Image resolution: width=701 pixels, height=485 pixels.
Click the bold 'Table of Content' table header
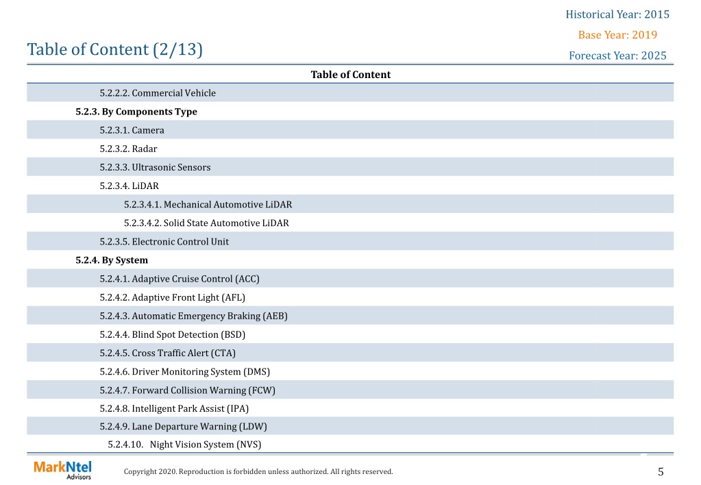click(x=351, y=75)
